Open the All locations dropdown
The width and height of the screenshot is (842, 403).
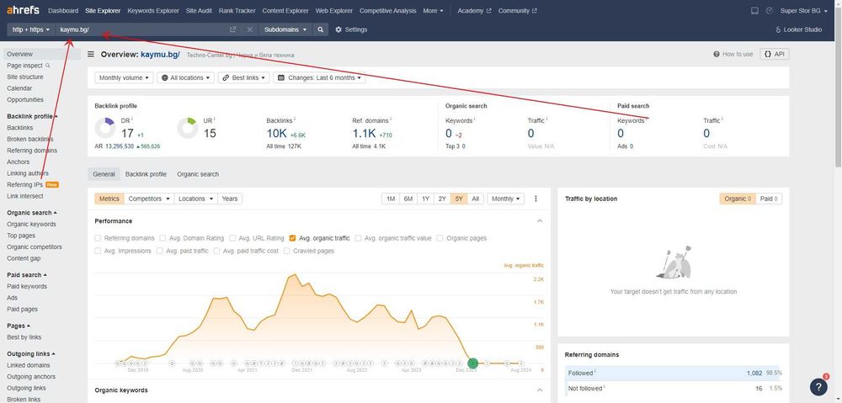(x=186, y=77)
